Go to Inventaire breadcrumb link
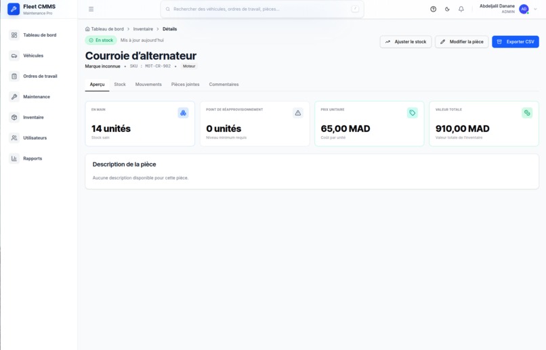The width and height of the screenshot is (546, 350). 143,29
